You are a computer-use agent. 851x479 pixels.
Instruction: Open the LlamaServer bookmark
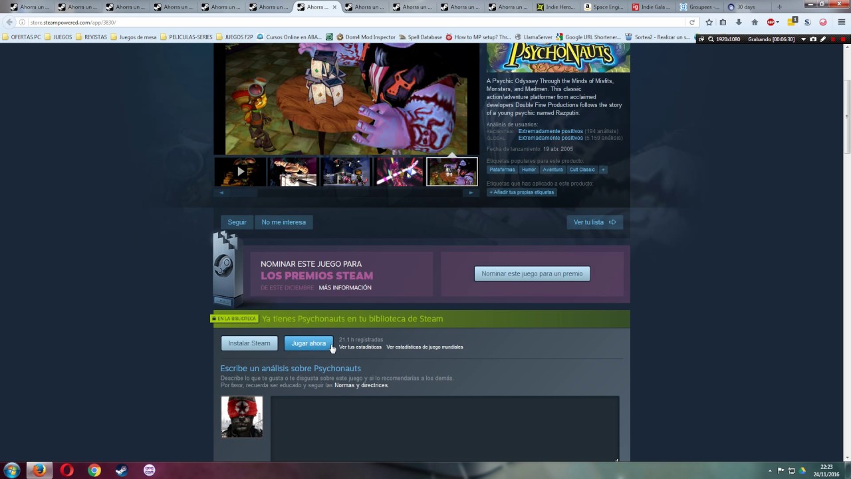coord(533,37)
